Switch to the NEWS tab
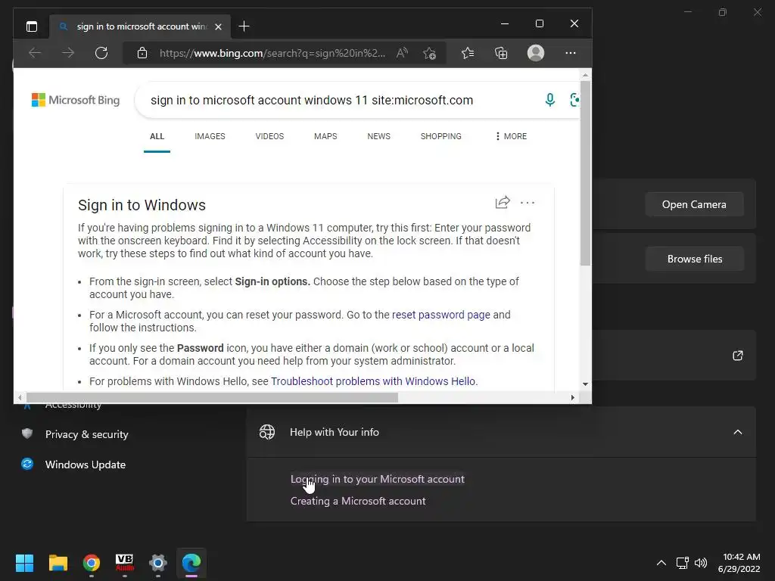 (x=378, y=136)
